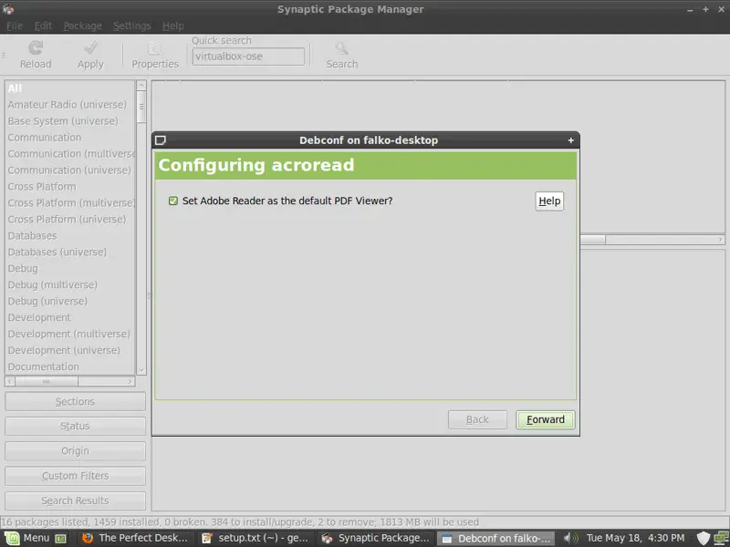Click the Status filter button
730x547 pixels.
75,426
